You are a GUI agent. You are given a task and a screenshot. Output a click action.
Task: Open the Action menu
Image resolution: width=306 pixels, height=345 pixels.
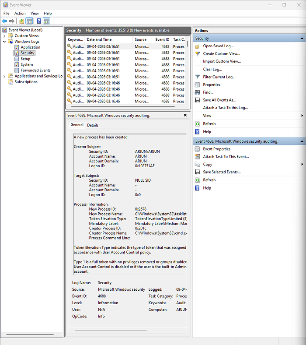(x=20, y=13)
